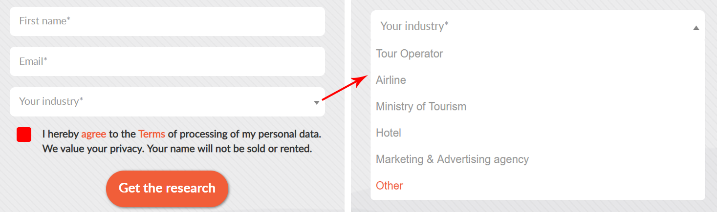Check the red agree-to-terms checkbox
The width and height of the screenshot is (717, 212).
point(24,135)
